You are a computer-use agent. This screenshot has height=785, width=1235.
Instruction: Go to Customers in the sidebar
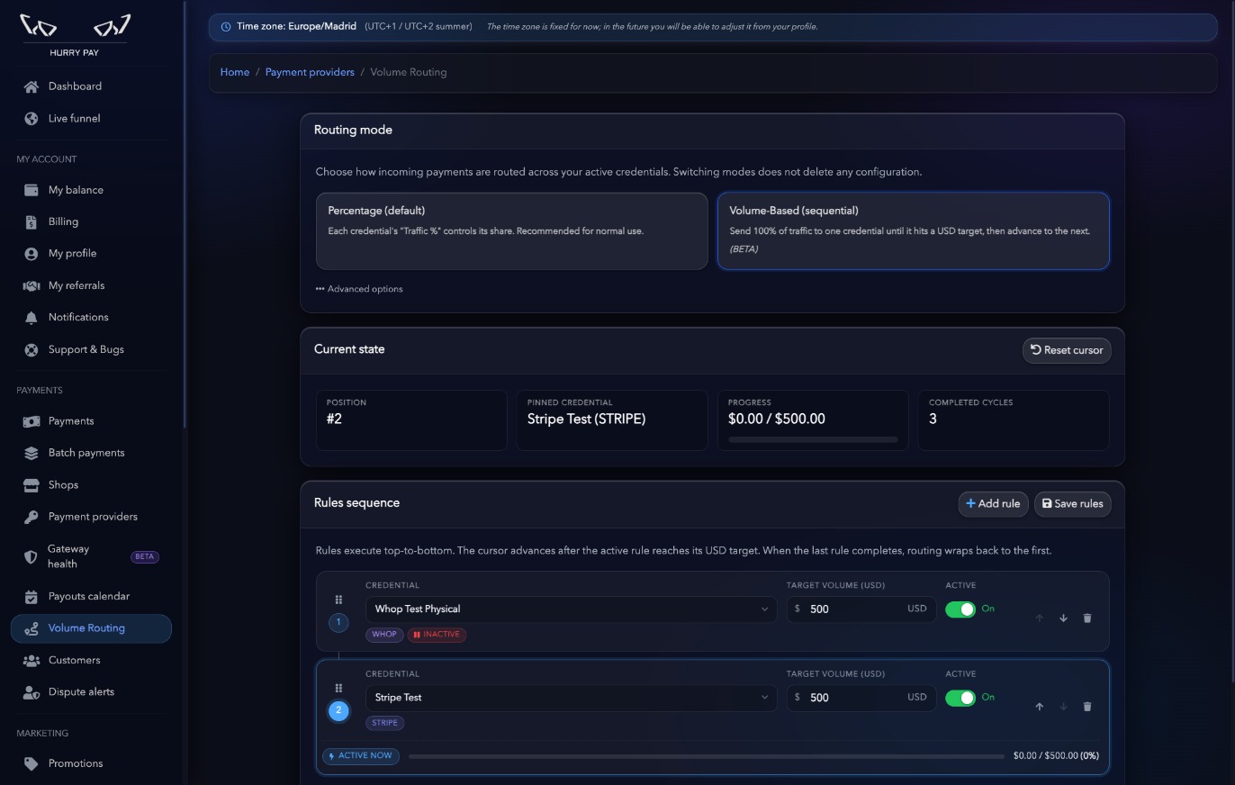91,661
